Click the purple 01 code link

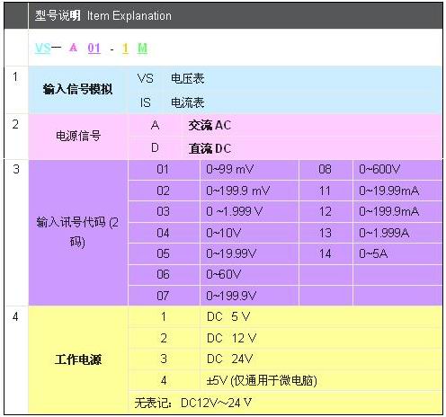click(94, 49)
